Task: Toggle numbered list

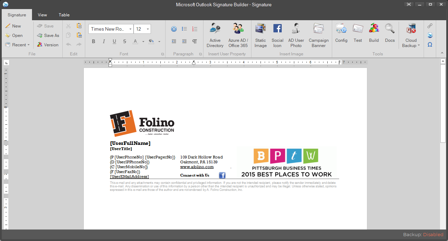Action: 195,29
